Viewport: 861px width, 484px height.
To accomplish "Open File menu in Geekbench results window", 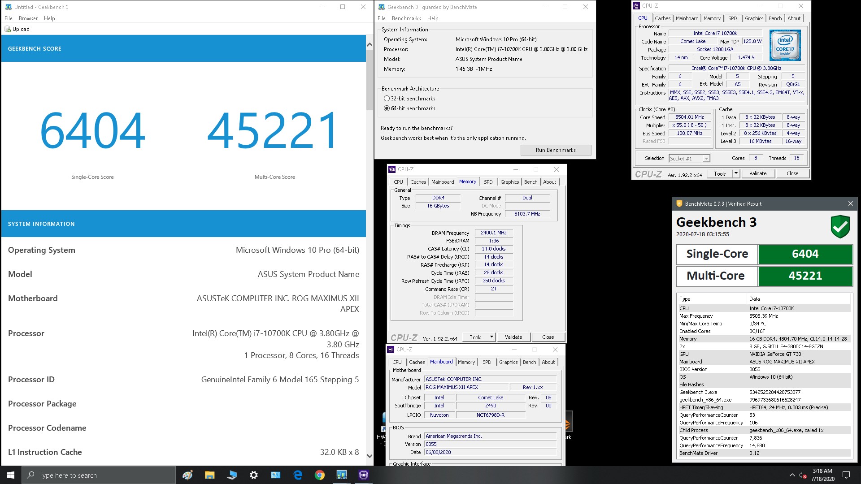I will tap(9, 18).
